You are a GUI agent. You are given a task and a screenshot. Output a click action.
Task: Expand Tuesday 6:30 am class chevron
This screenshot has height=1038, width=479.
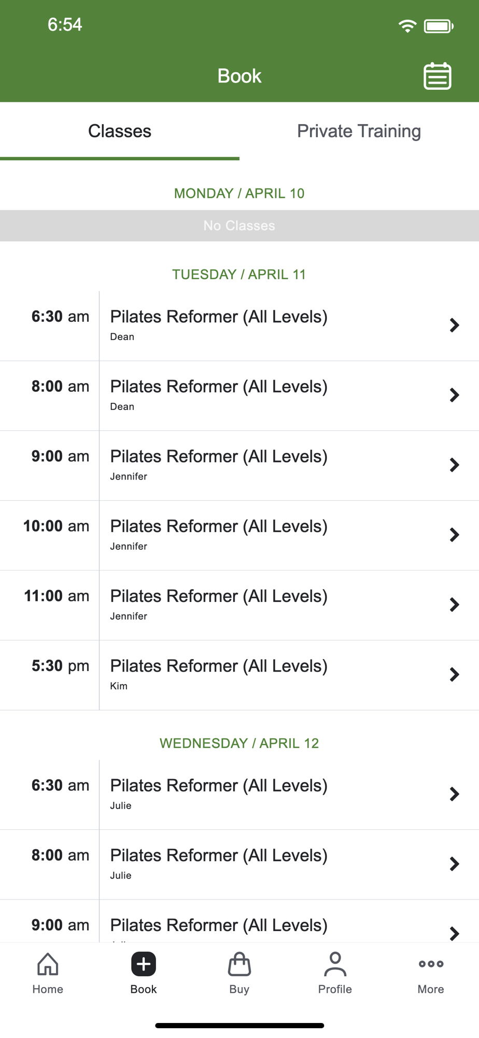(x=454, y=325)
